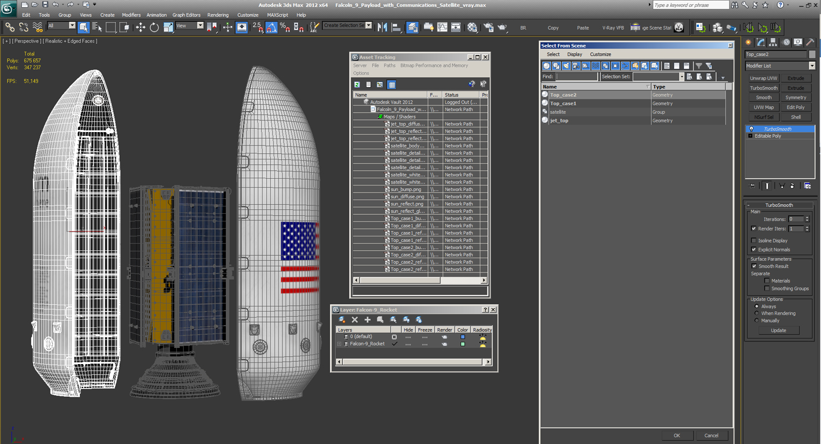Delete layer icon in Layer dialog
This screenshot has height=444, width=821.
[355, 320]
